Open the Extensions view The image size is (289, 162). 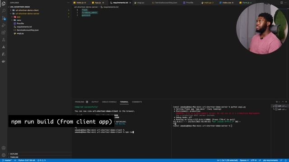click(x=4, y=32)
